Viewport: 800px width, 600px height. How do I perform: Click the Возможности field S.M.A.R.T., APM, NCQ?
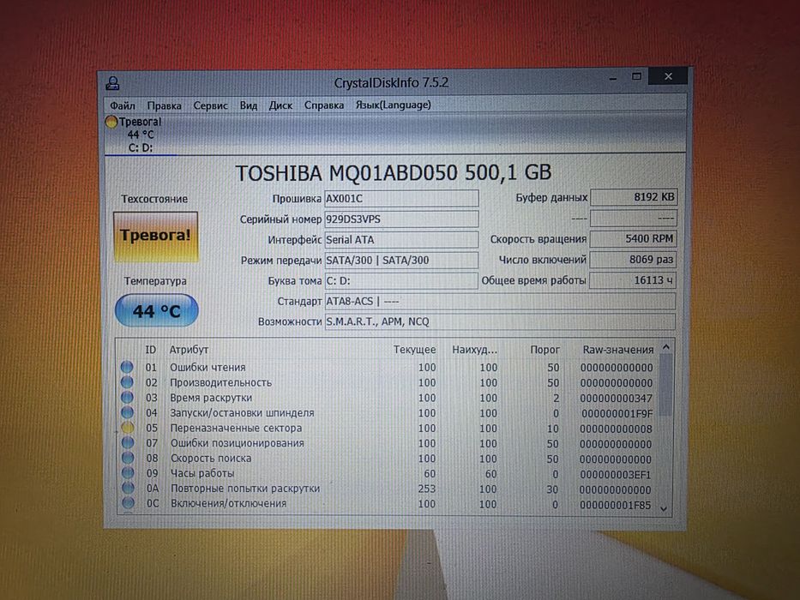coord(501,321)
